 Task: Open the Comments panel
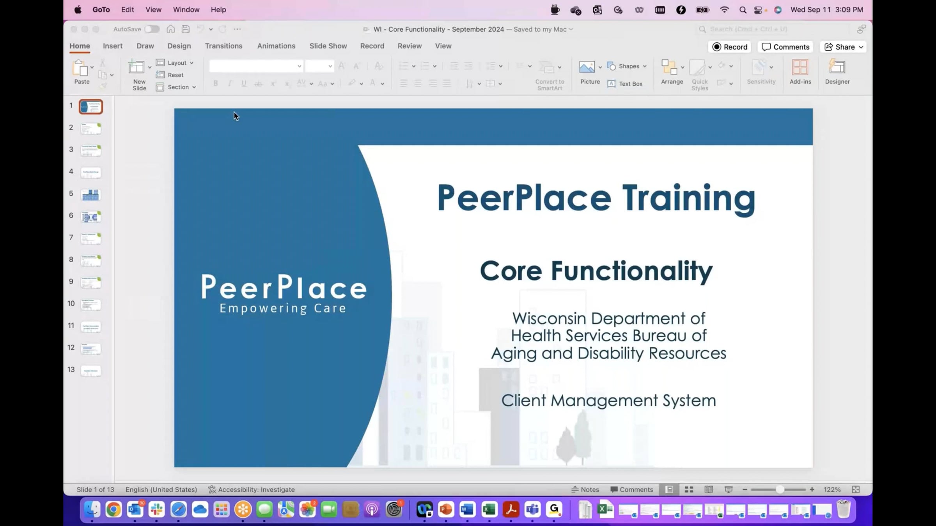[x=785, y=47]
